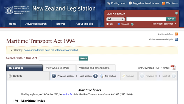Click the Tag section icon
Image resolution: width=184 pixels, height=104 pixels.
[102, 76]
